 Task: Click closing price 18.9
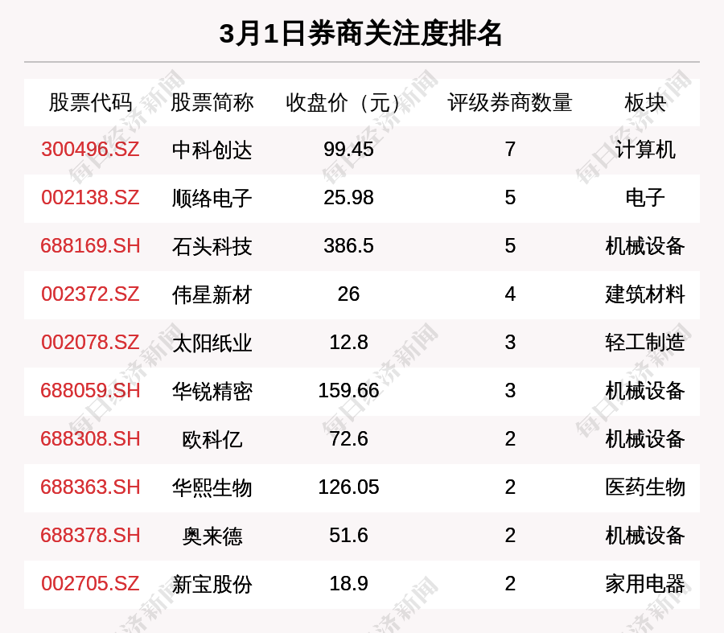[348, 584]
